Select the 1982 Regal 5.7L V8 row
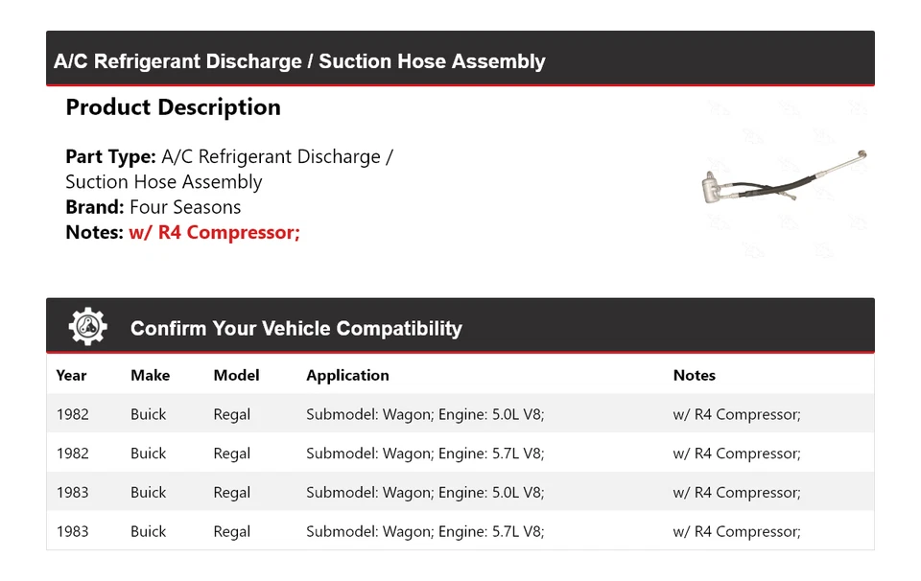921x581 pixels. (425, 453)
